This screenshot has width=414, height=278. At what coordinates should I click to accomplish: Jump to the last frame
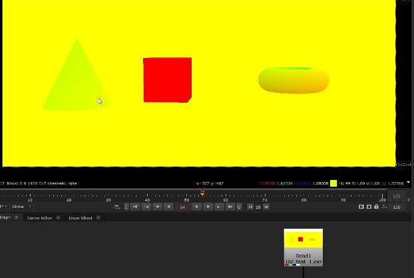click(230, 207)
